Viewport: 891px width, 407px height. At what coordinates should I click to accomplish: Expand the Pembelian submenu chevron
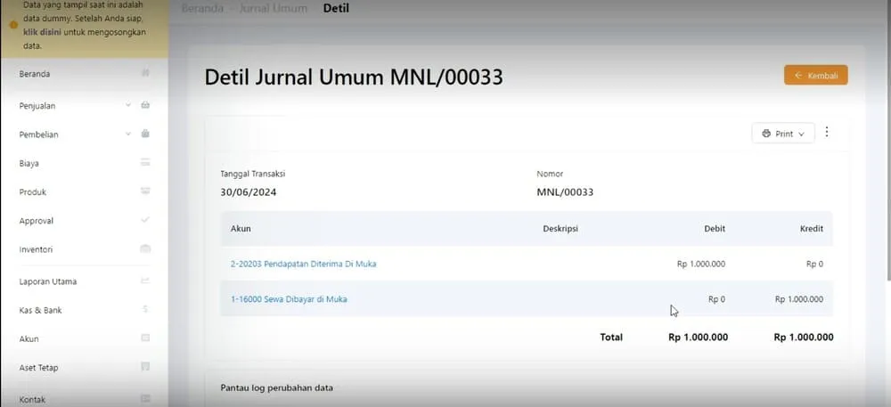click(x=128, y=134)
